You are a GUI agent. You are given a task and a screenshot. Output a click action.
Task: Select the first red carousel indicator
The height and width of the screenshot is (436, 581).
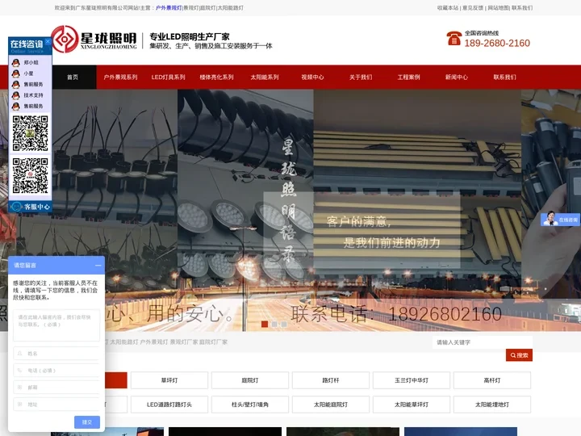[x=265, y=324]
